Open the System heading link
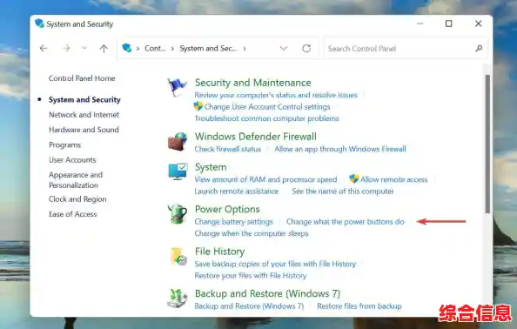 (211, 167)
